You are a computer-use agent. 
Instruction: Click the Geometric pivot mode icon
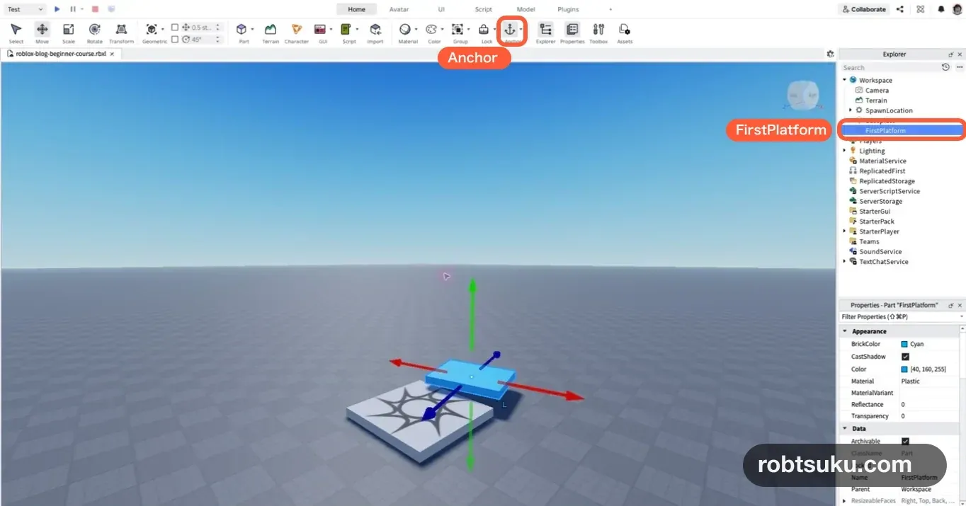152,29
